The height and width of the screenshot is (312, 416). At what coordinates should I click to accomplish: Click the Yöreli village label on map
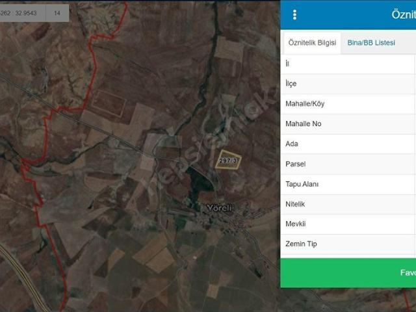(220, 208)
